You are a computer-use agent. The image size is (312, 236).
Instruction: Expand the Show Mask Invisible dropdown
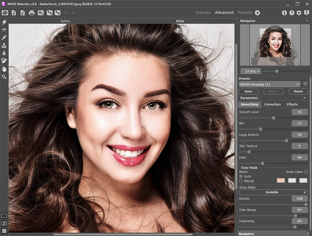273,192
